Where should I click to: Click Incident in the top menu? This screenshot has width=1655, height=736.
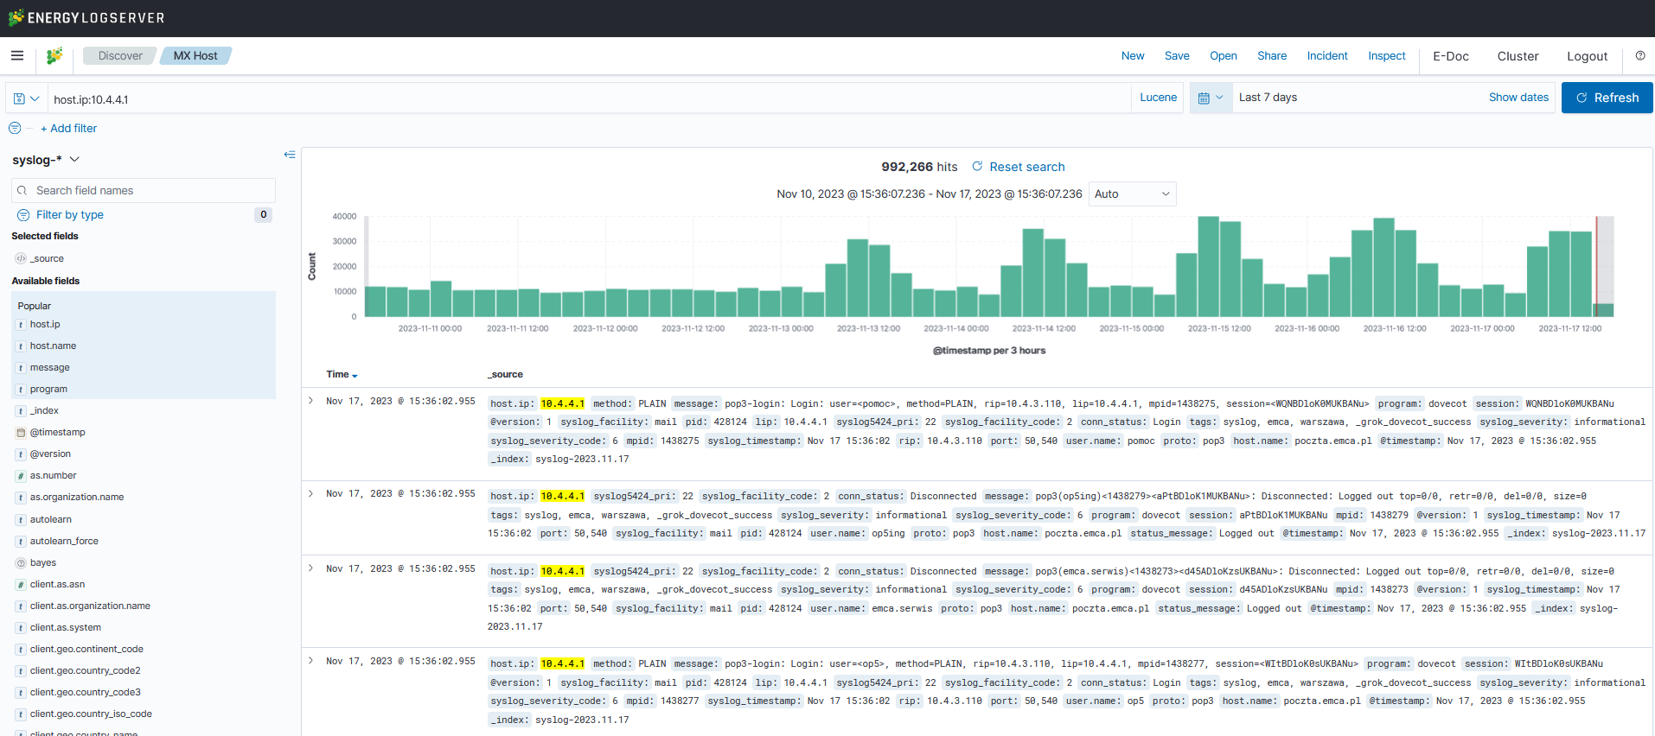(x=1327, y=56)
